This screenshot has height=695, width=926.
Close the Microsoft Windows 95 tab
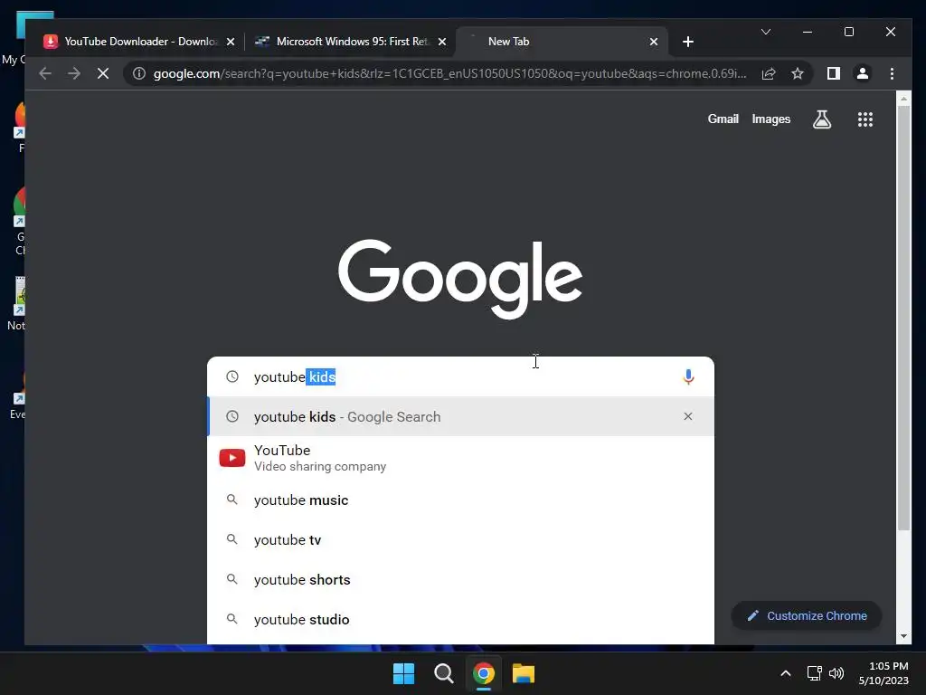click(442, 42)
